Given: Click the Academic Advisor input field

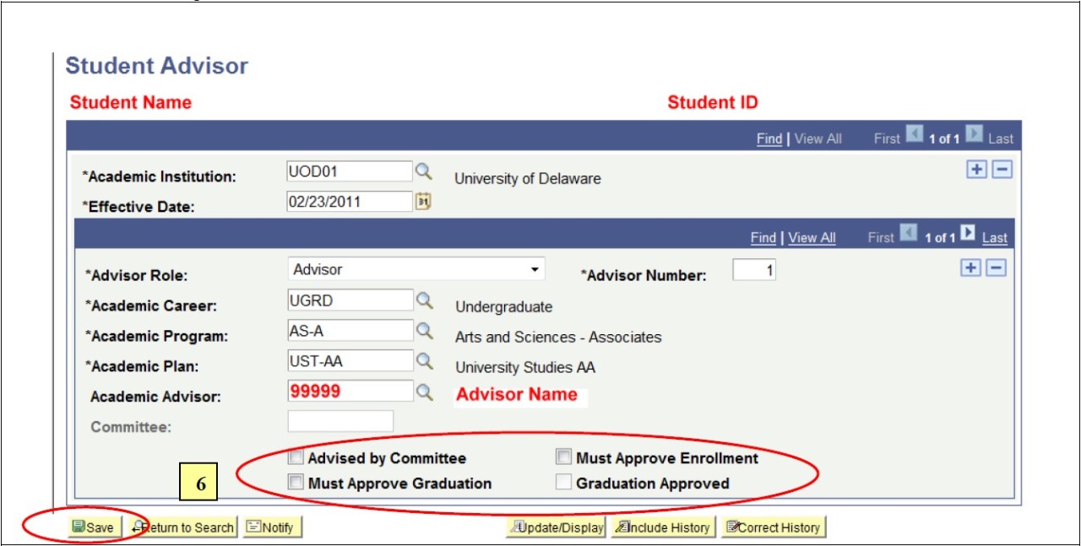Looking at the screenshot, I should click(350, 392).
